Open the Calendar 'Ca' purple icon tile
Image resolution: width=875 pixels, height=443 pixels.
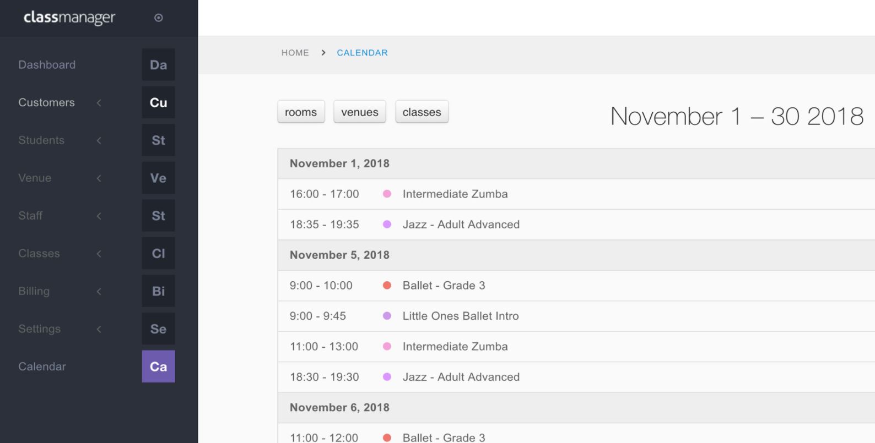tap(158, 367)
